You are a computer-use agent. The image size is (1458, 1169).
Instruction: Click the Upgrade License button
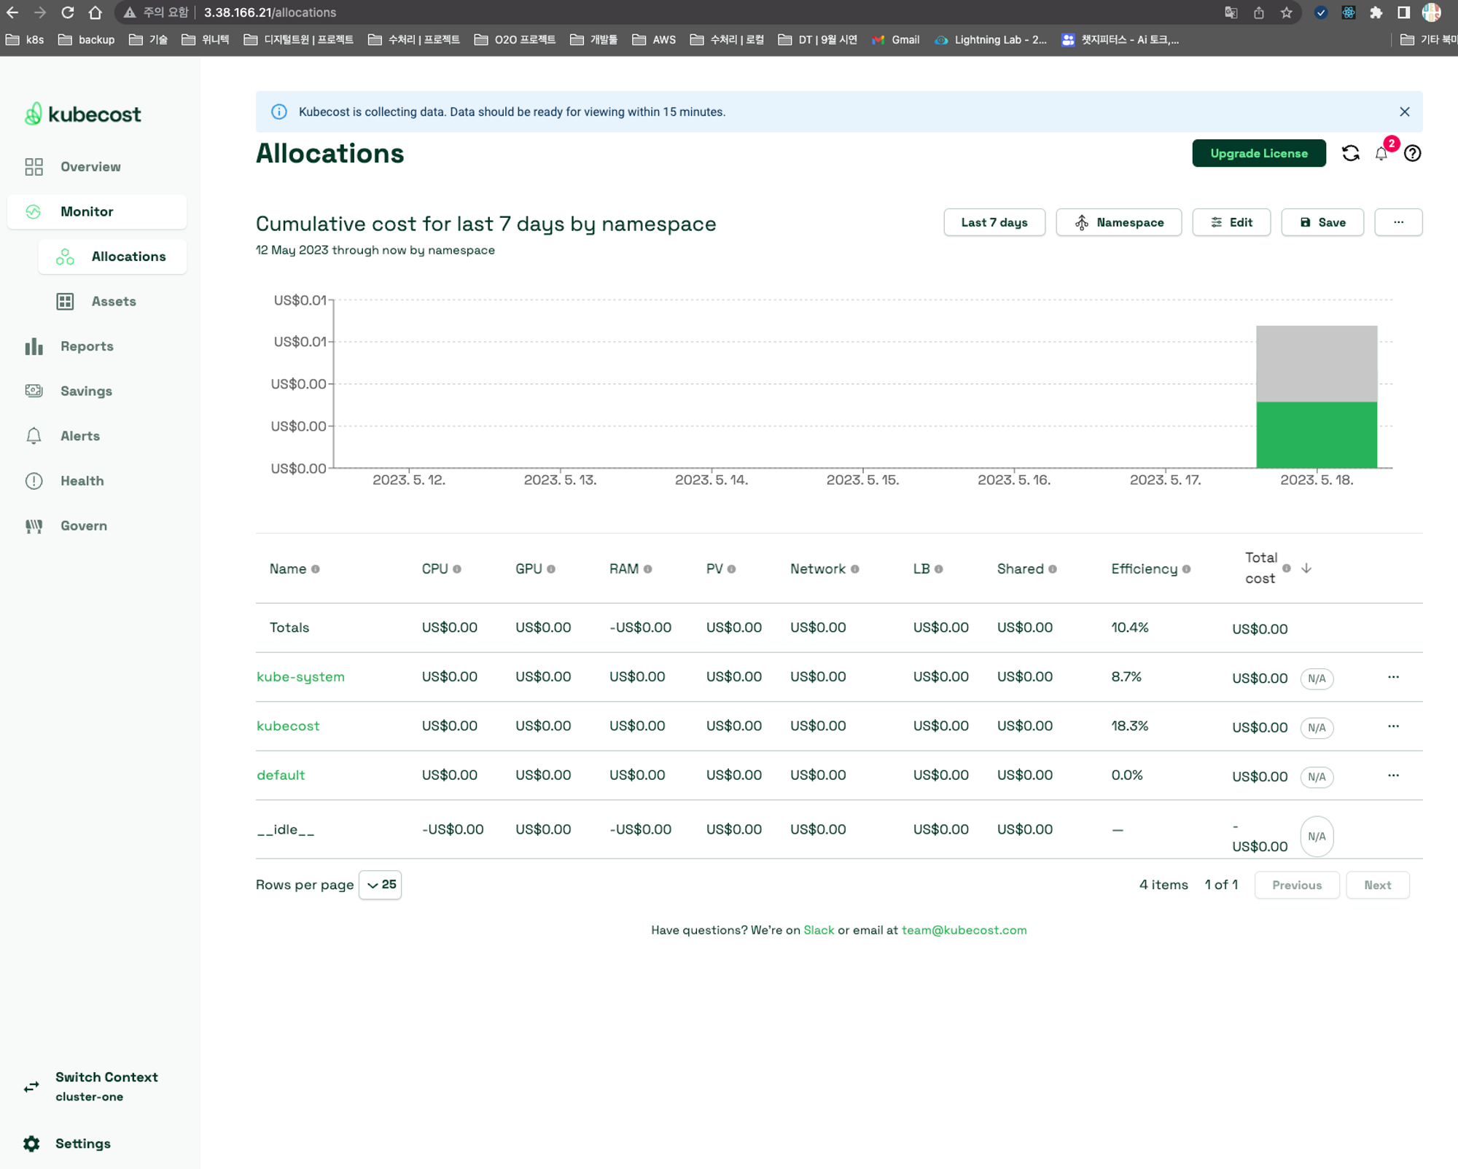[x=1258, y=153]
